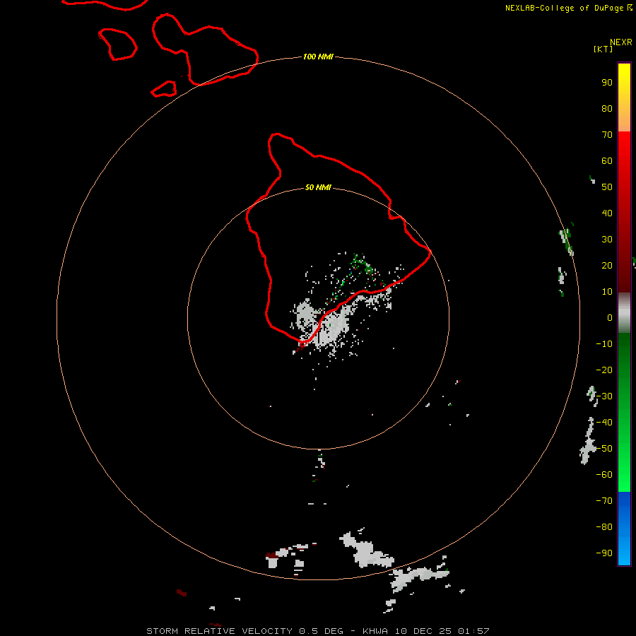Click the -60 value on the velocity scale
The width and height of the screenshot is (636, 636).
click(x=604, y=475)
